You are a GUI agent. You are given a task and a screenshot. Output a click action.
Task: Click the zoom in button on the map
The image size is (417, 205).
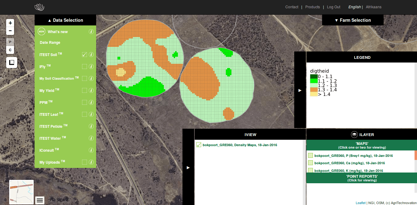(10, 23)
